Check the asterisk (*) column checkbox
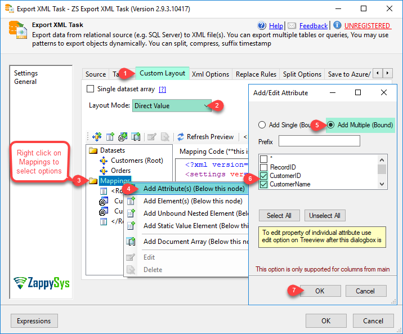This screenshot has width=403, height=334. tap(264, 159)
